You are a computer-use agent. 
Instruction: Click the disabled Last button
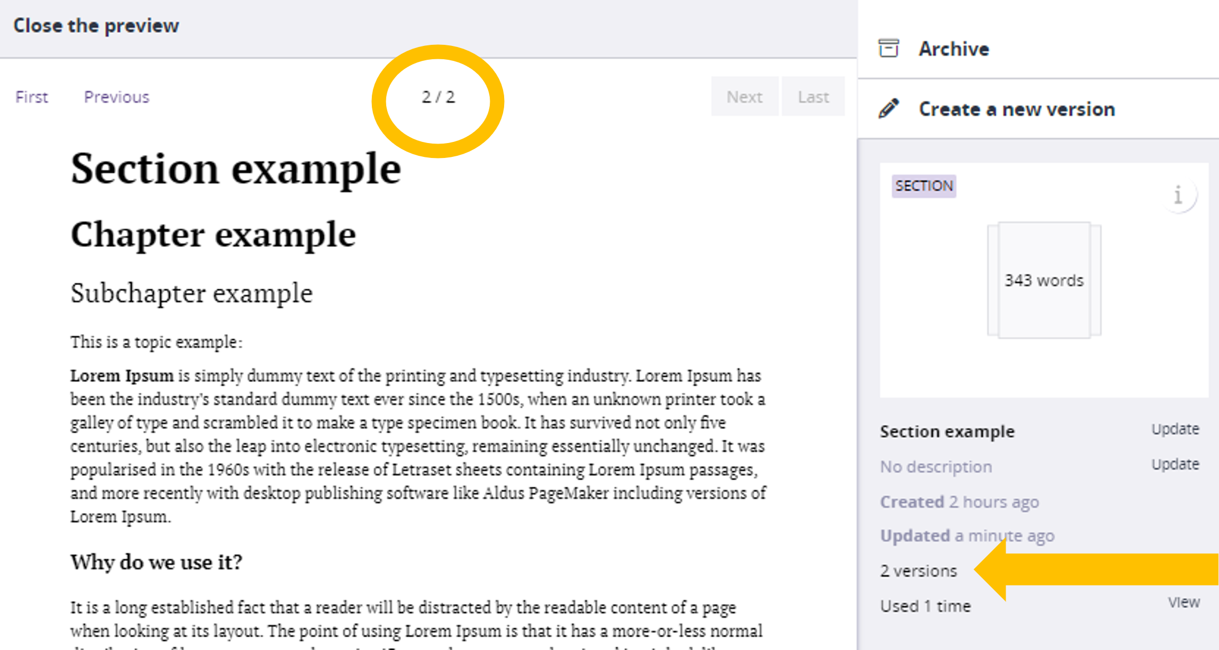click(x=813, y=97)
